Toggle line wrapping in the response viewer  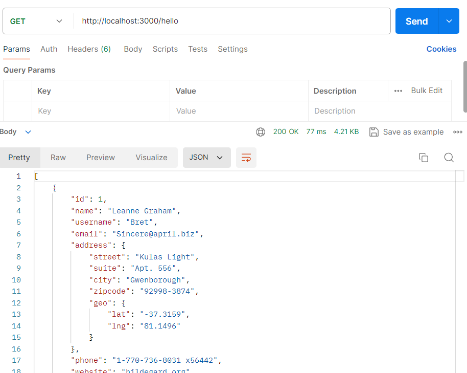[246, 158]
